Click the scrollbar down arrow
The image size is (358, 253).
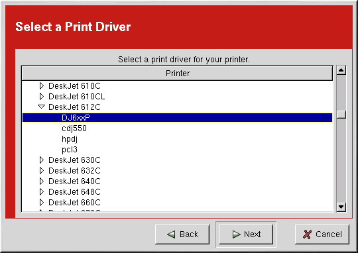341,207
